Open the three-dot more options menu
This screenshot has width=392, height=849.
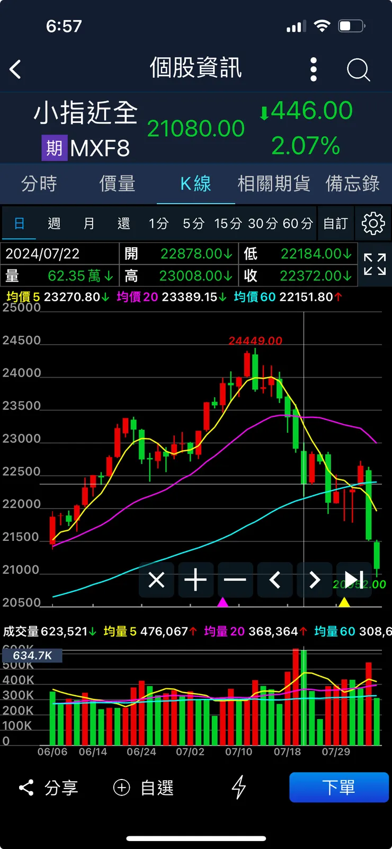coord(313,69)
